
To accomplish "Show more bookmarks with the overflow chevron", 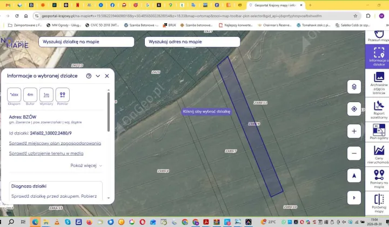I will (387, 25).
